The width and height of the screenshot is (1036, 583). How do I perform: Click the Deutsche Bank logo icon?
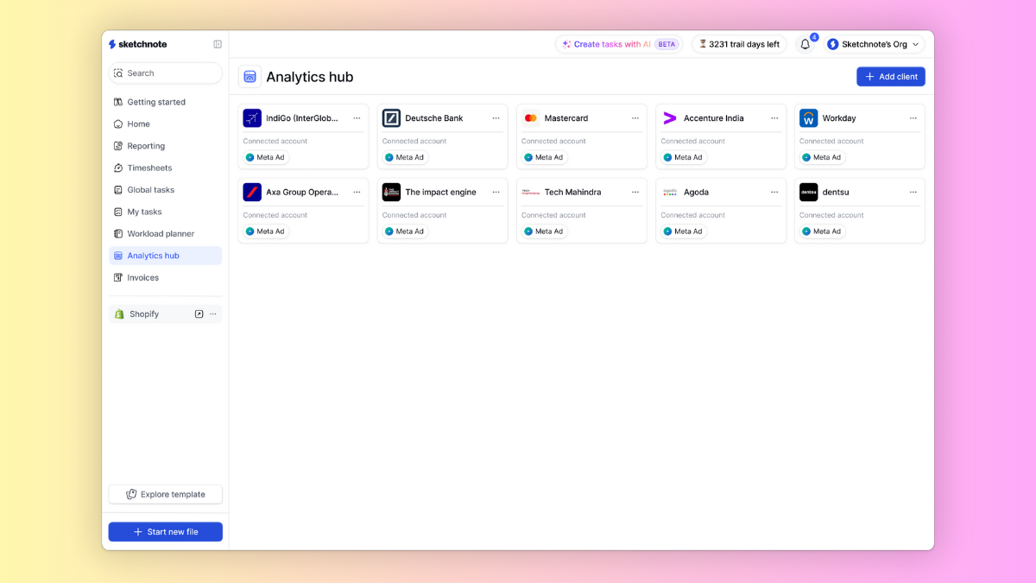(x=391, y=118)
